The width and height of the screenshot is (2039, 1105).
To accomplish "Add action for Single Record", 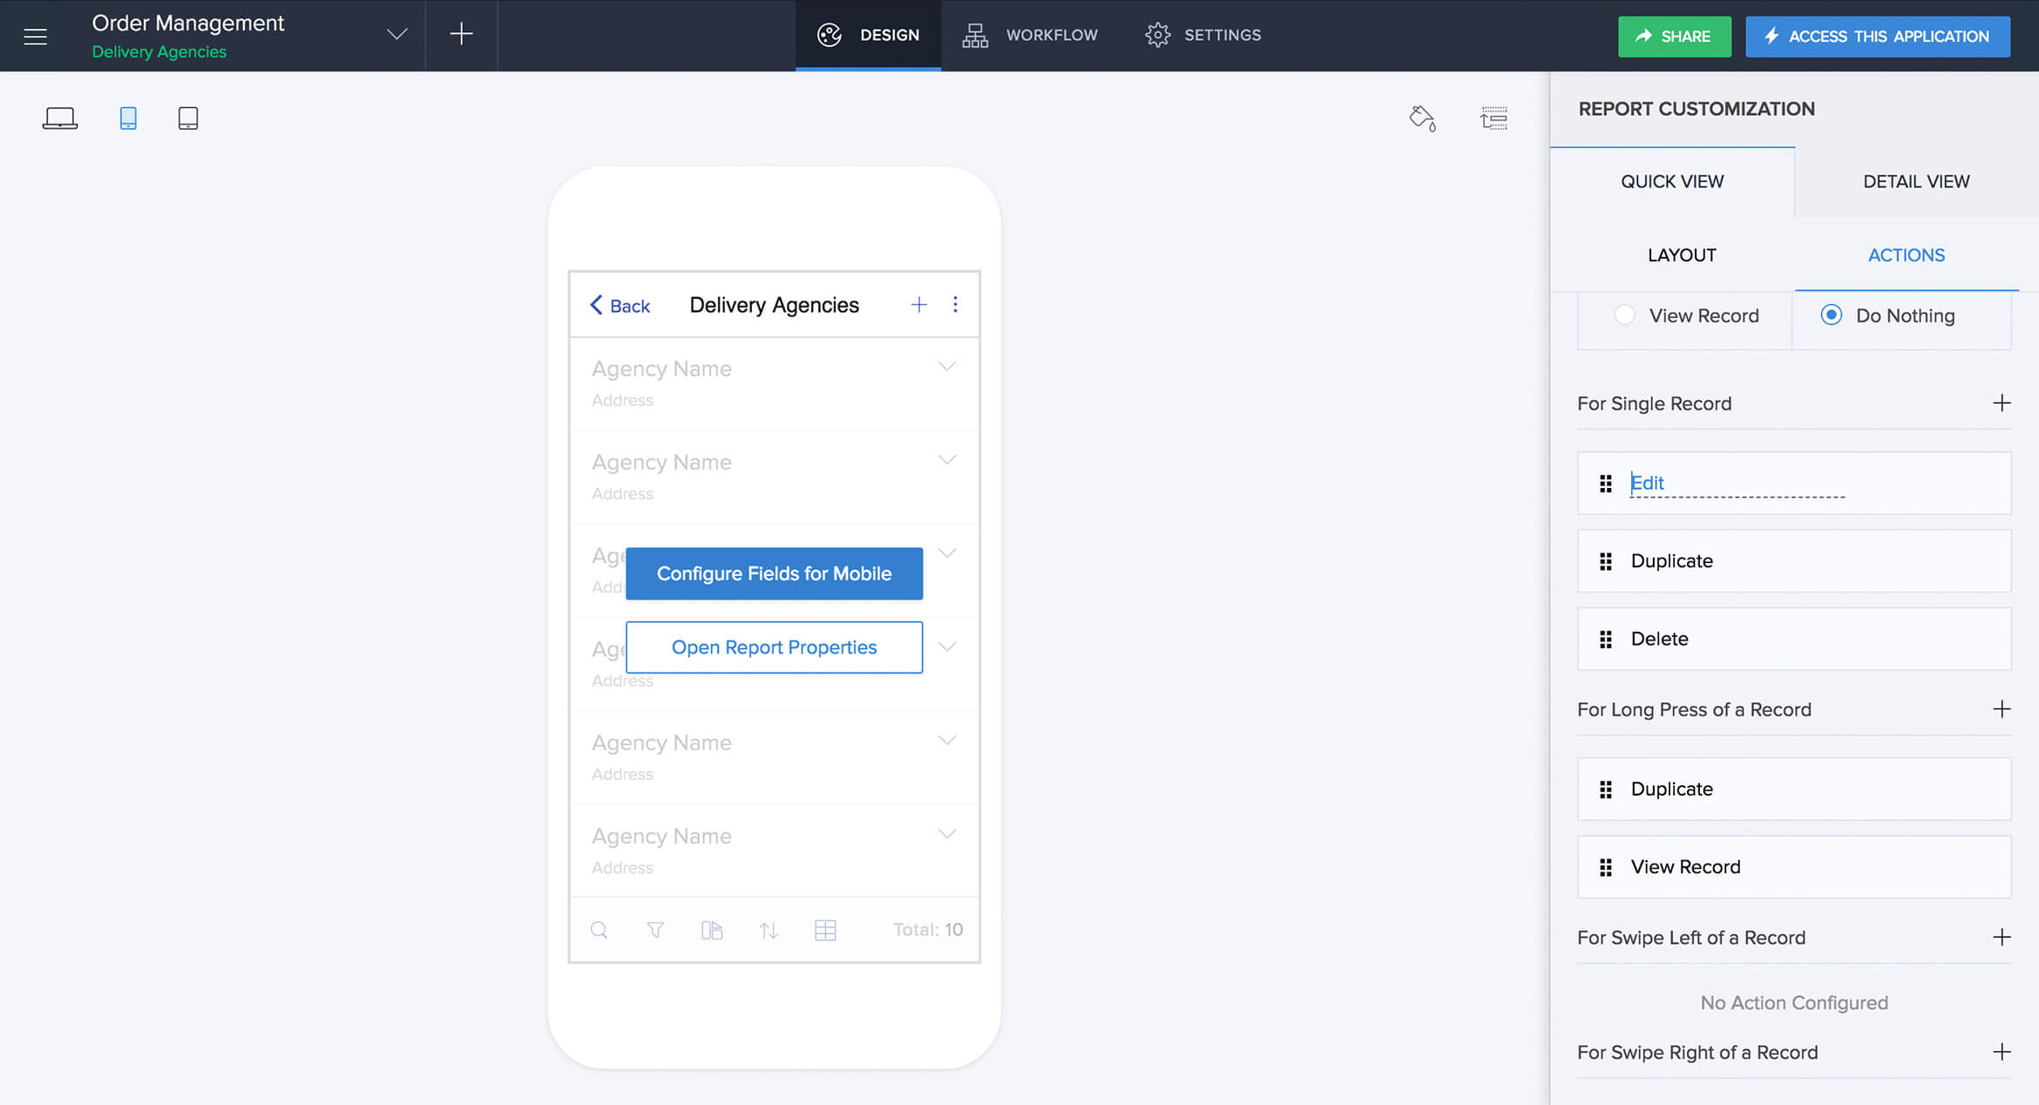I will click(x=2002, y=403).
